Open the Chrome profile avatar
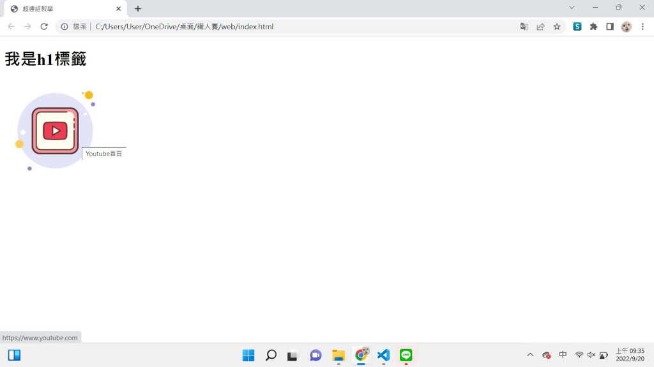Image resolution: width=654 pixels, height=367 pixels. [x=626, y=27]
